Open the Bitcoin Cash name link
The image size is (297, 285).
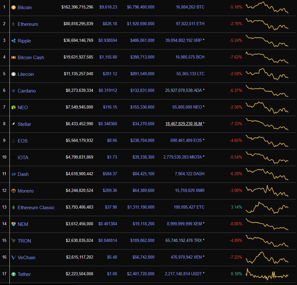[31, 58]
